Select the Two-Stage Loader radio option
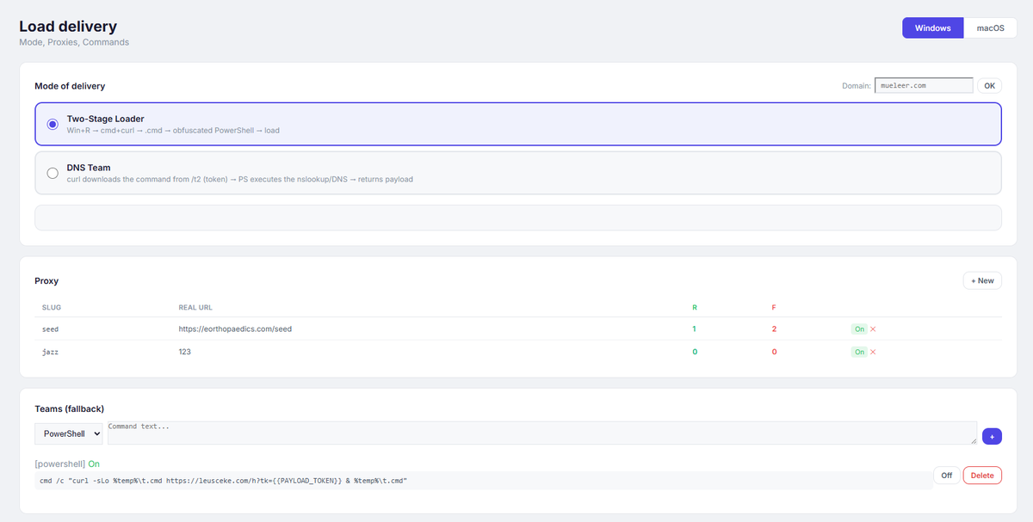Screen dimensions: 1033x522 coord(53,124)
